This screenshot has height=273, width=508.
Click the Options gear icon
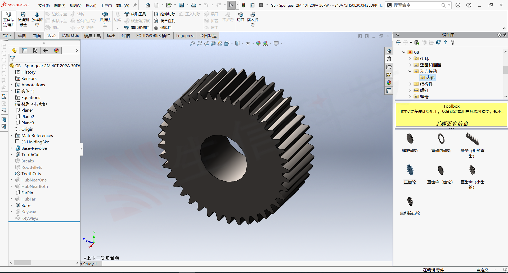pyautogui.click(x=261, y=5)
